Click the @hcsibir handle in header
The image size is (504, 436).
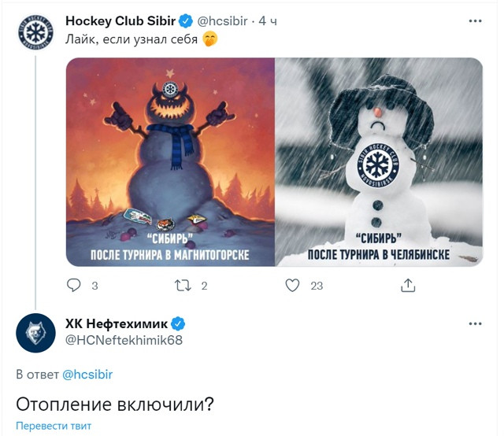coord(222,21)
